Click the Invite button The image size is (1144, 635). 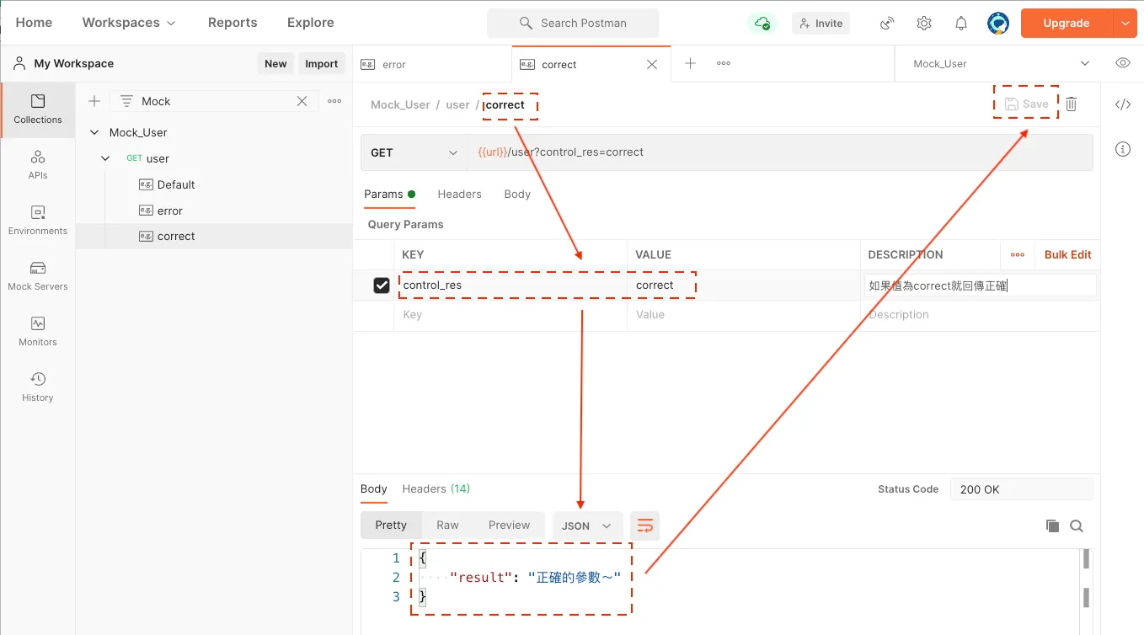coord(821,24)
